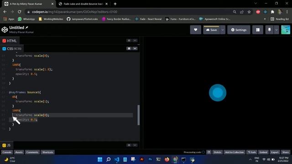292x164 pixels.
Task: Reload the CodePen page
Action: click(19, 12)
